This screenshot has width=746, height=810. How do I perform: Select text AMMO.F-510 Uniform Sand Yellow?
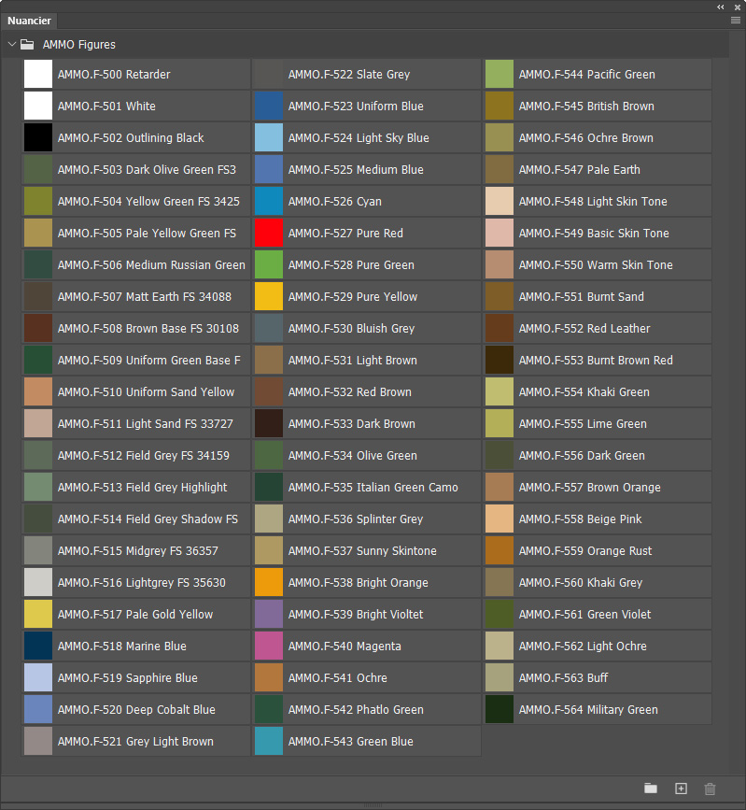coord(146,391)
